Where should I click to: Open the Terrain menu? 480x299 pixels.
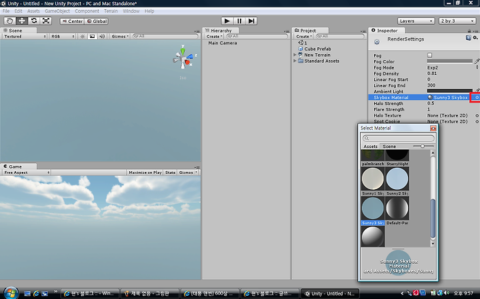click(111, 11)
